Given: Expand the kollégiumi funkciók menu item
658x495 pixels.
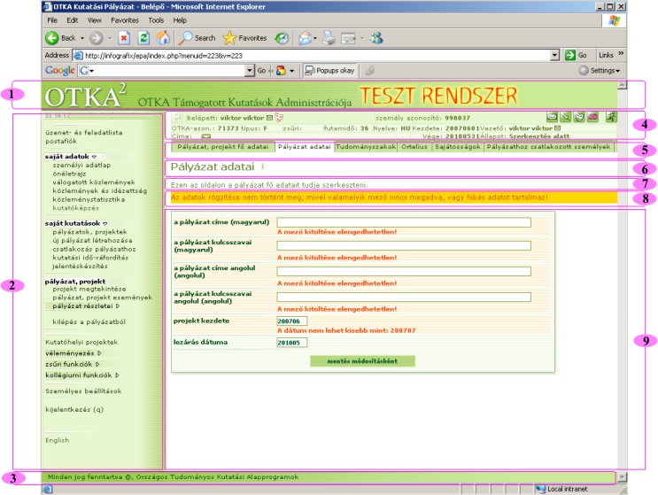Looking at the screenshot, I should [x=117, y=375].
